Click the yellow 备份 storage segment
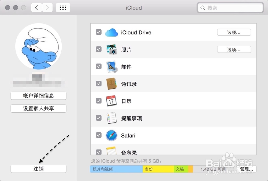 tap(158, 169)
